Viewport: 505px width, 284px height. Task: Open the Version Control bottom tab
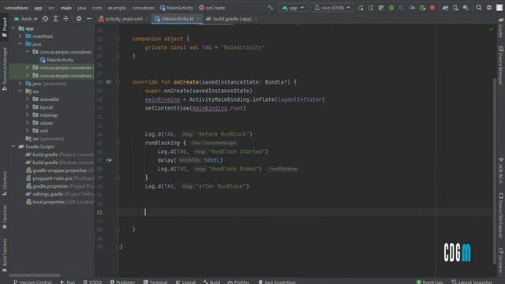(32, 282)
